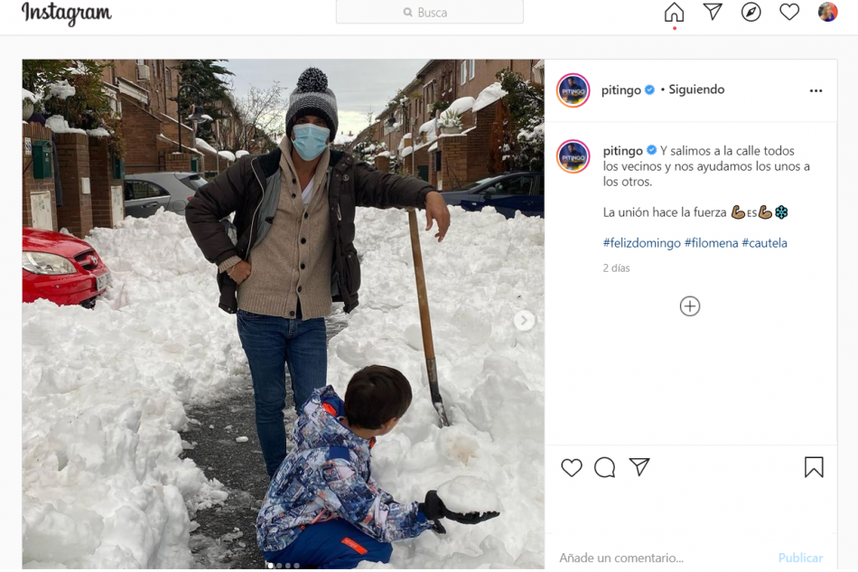Open direct messages paper plane in navbar
858x572 pixels.
(x=713, y=12)
